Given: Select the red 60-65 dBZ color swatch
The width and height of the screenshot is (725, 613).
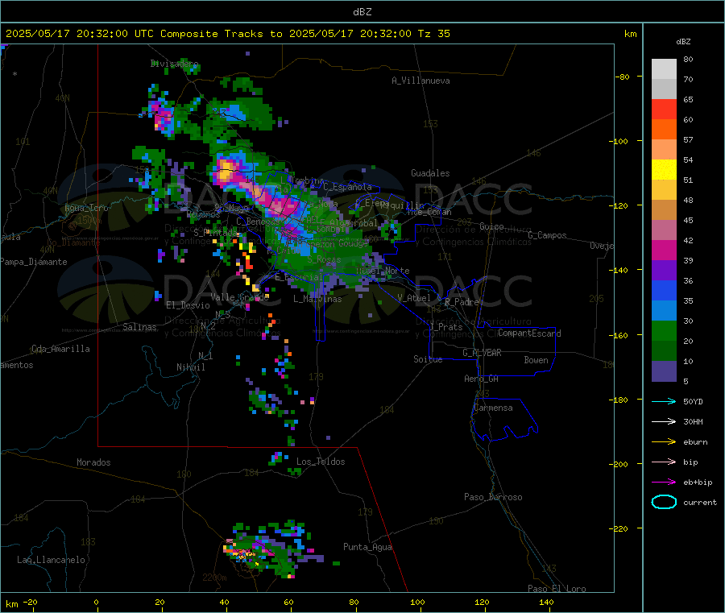Looking at the screenshot, I should [x=664, y=109].
